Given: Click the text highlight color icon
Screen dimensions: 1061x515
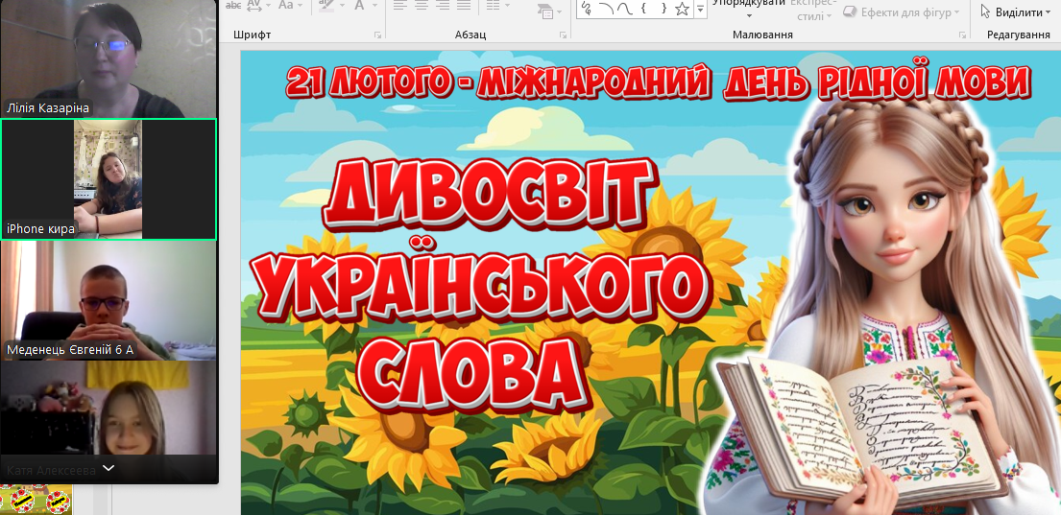Looking at the screenshot, I should [x=326, y=6].
